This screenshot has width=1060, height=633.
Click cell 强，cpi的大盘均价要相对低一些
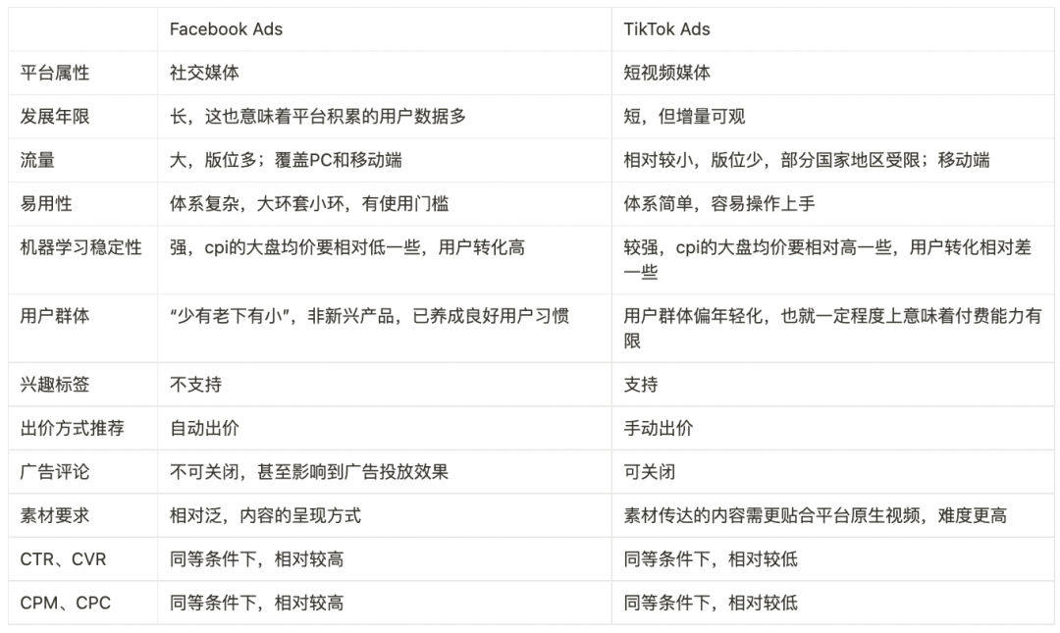pos(347,247)
